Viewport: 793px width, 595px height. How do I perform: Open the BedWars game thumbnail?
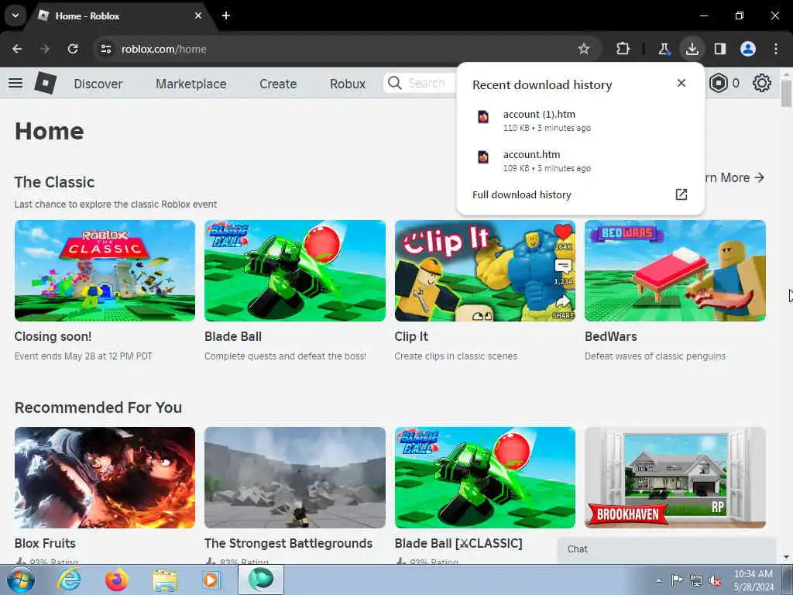(675, 270)
